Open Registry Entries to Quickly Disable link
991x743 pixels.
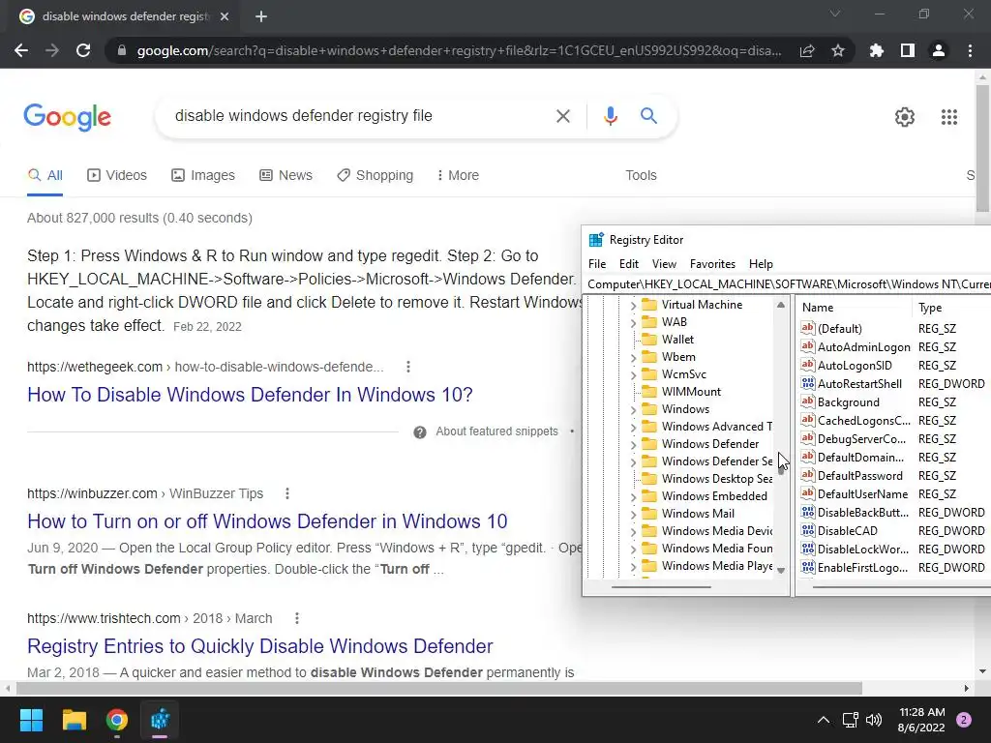point(259,646)
